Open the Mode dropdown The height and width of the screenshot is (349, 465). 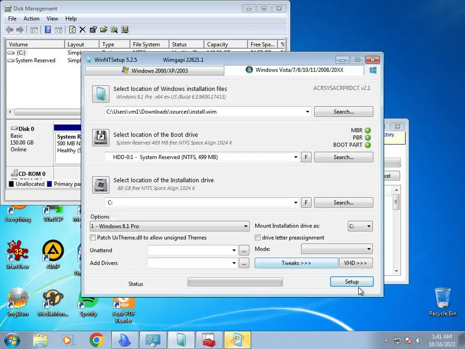click(337, 249)
